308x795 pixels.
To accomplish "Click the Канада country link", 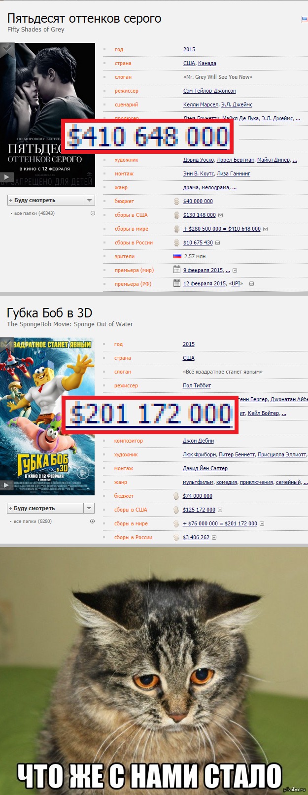I will [207, 63].
